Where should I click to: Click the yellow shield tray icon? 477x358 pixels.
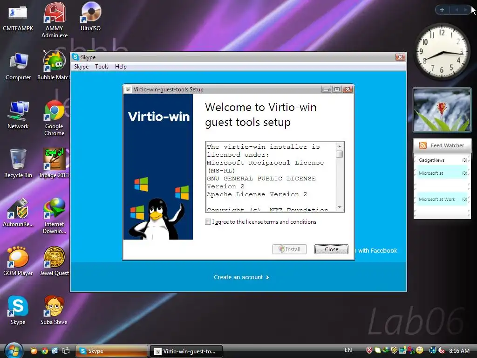(x=395, y=351)
